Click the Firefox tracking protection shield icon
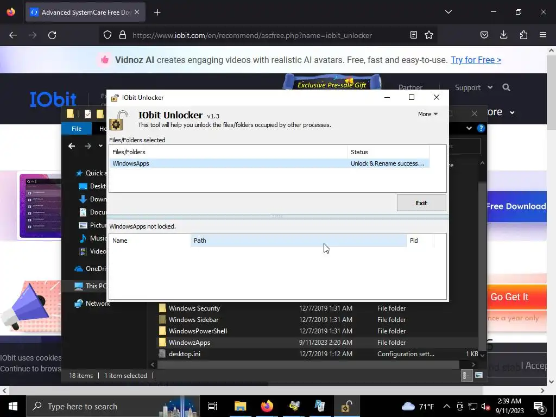The image size is (556, 417). pyautogui.click(x=108, y=35)
